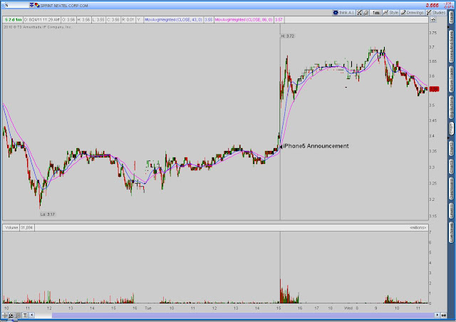Click the 'D: 8/24/11 11:29 AM' date field
Viewport: 456px width, 322px height.
[42, 20]
